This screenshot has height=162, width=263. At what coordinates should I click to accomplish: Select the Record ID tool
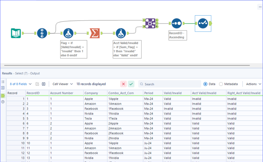point(42,33)
